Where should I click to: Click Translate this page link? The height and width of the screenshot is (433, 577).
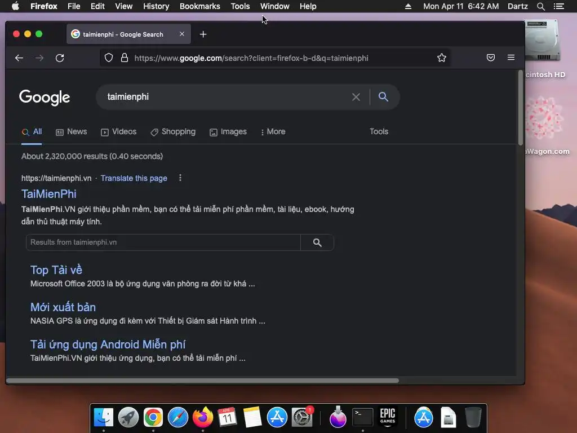(134, 178)
